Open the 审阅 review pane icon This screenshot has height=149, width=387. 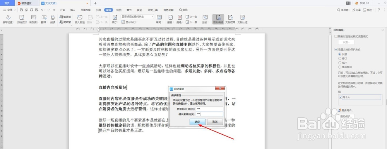point(159,17)
